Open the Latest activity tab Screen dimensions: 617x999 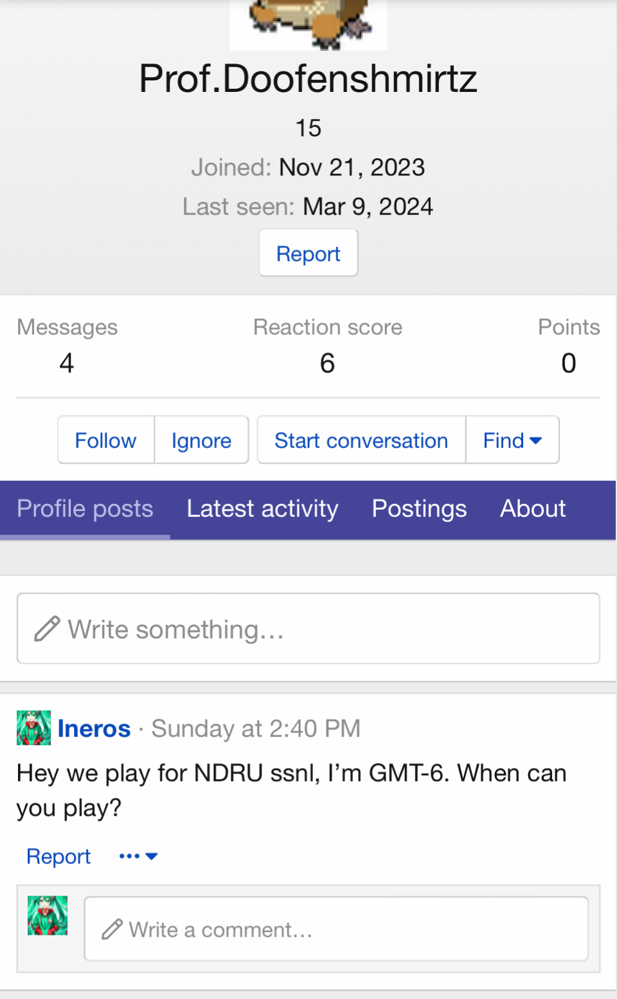click(262, 509)
